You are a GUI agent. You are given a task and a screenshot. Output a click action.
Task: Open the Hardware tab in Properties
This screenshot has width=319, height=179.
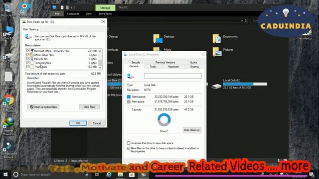pyautogui.click(x=173, y=67)
